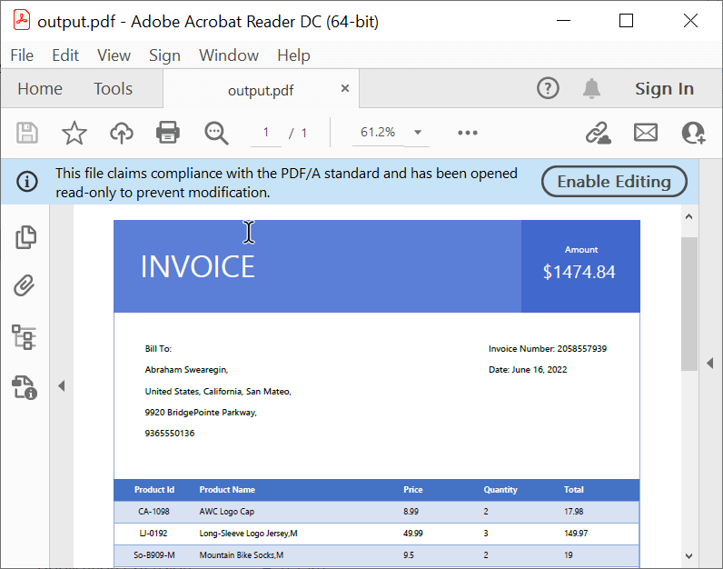Click the current page number field
This screenshot has height=569, width=723.
266,133
